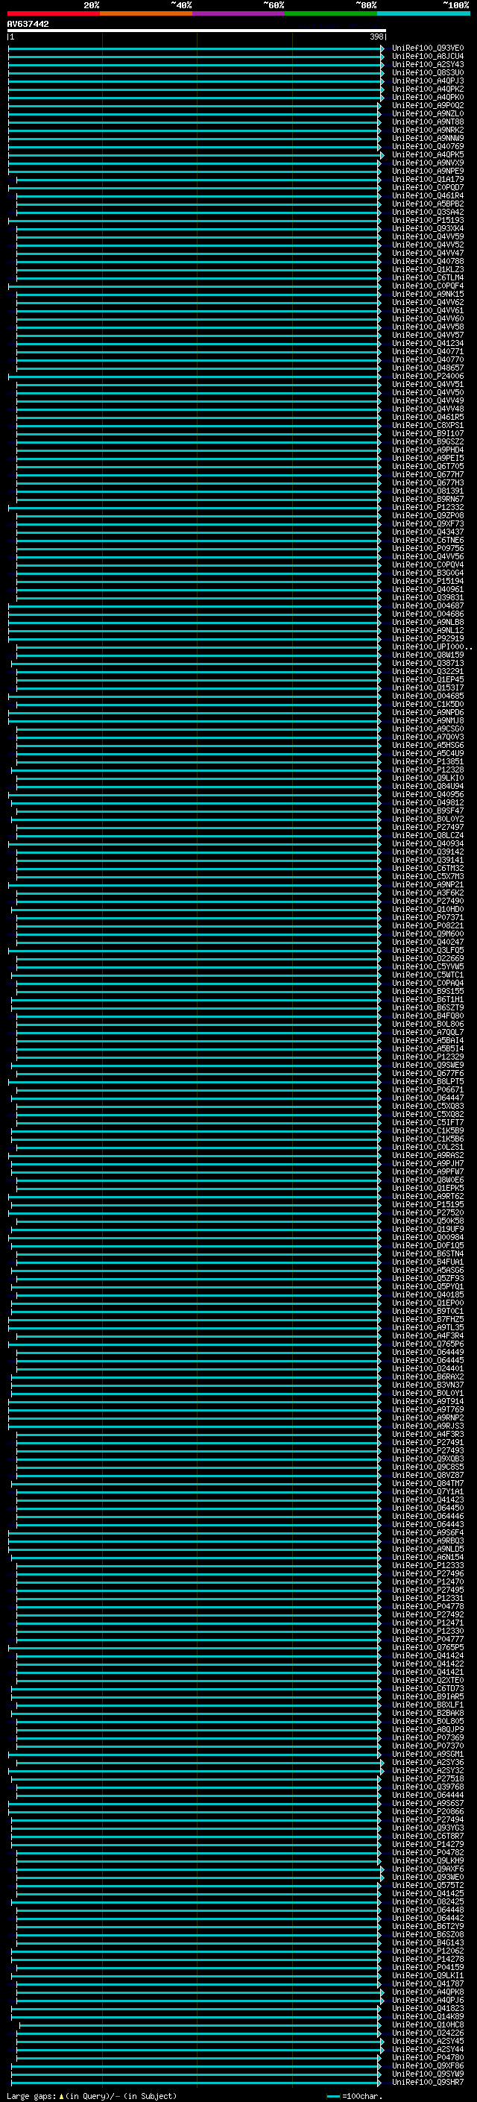The width and height of the screenshot is (477, 2102).
Task: Click the orange ~40% identity legend segment
Action: 146,13
